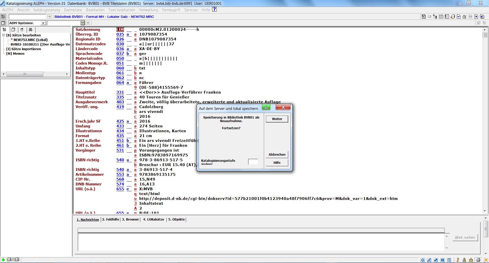The height and width of the screenshot is (263, 489).
Task: Click the library building icon in status bar
Action: 471,260
